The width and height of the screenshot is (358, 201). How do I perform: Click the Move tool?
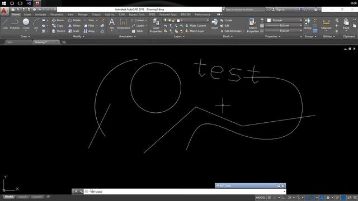point(58,20)
